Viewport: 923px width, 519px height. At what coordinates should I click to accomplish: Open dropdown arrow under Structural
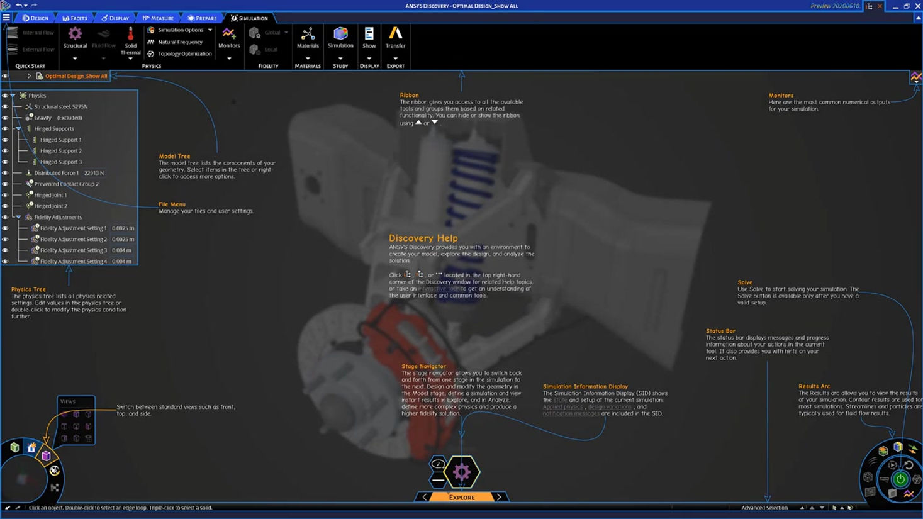(x=75, y=59)
